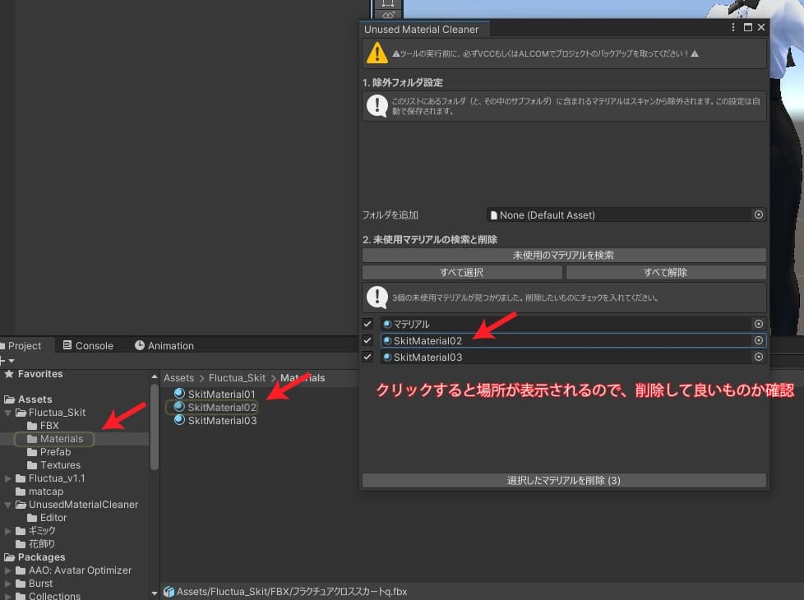Click object picker beside SkitMaterial03 in list
Viewport: 804px width, 600px height.
(x=758, y=358)
